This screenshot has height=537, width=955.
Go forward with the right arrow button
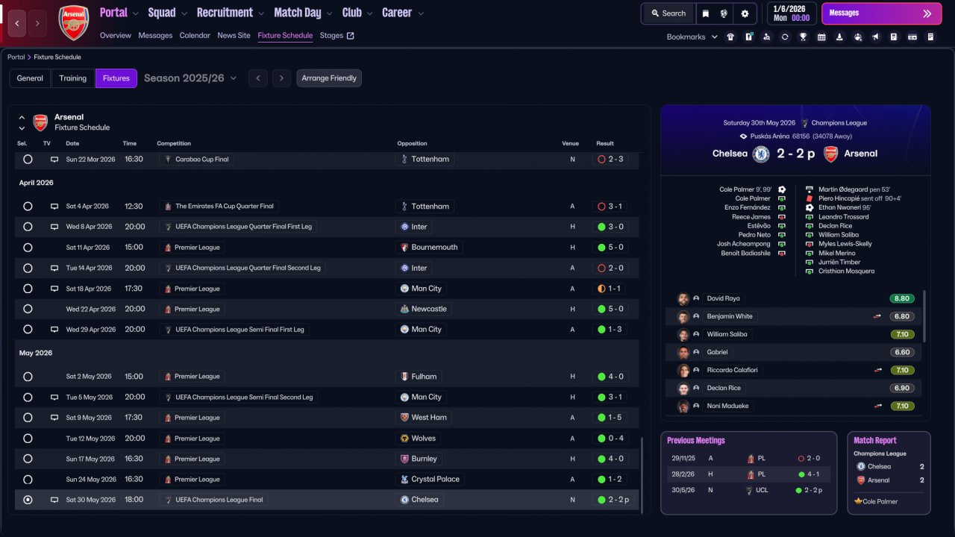point(37,23)
